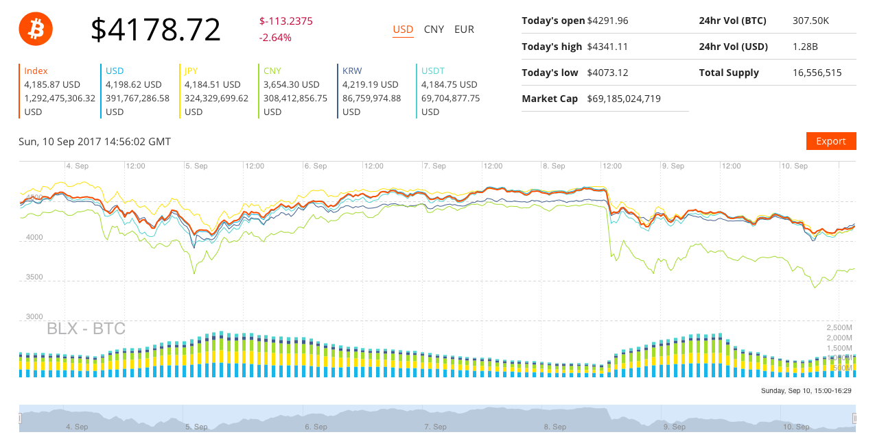Click the 24hr Vol (USD) value 1.28B

(x=805, y=47)
